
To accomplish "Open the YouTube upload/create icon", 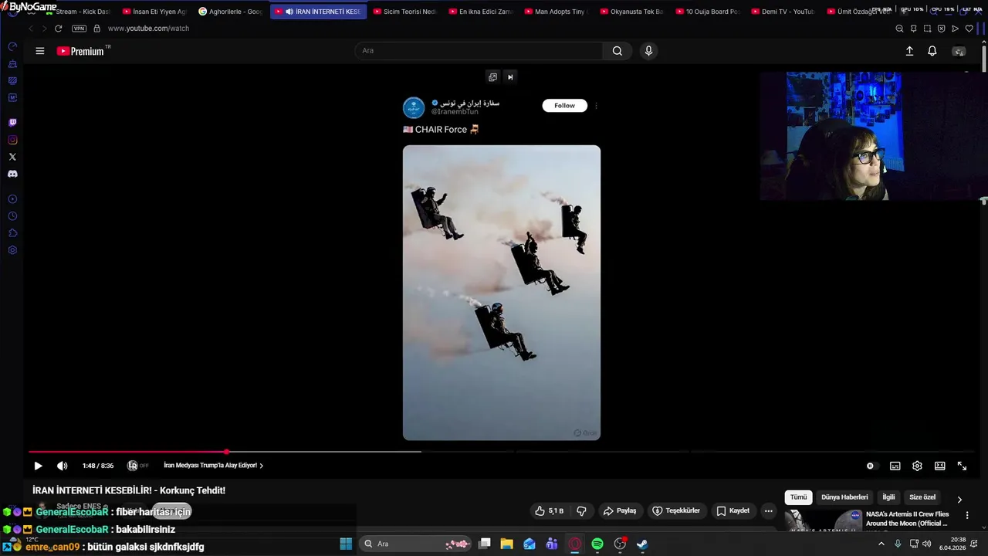I will click(x=909, y=51).
